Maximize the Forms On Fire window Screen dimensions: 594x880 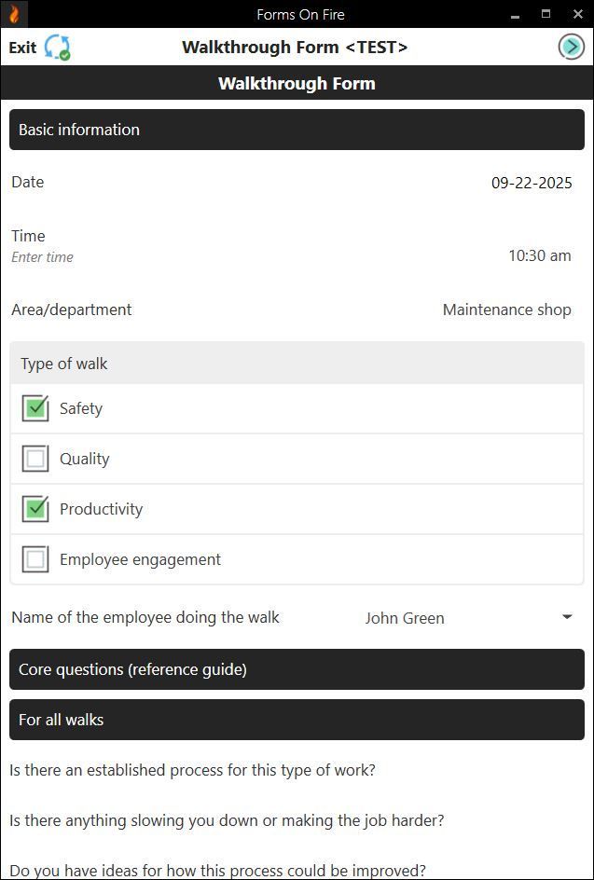coord(546,14)
